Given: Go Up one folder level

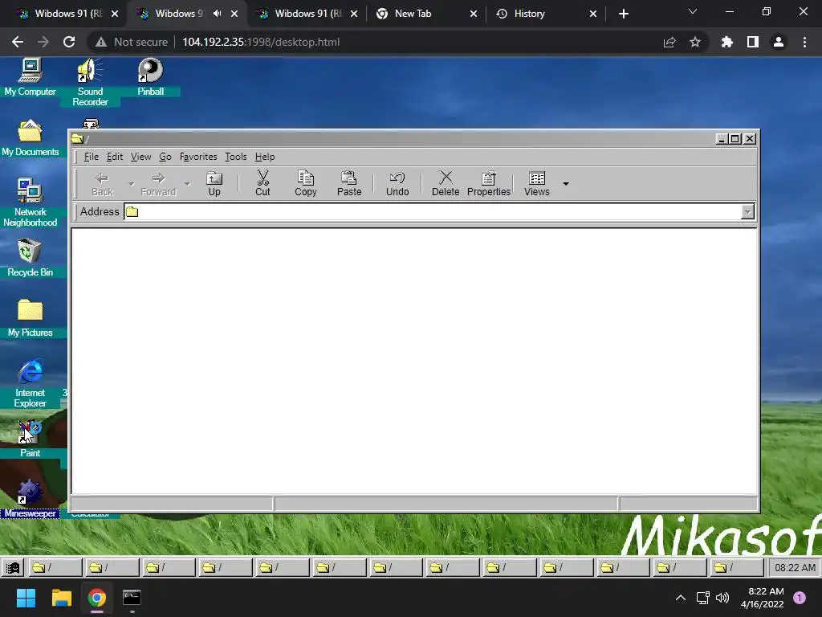Looking at the screenshot, I should pos(214,184).
